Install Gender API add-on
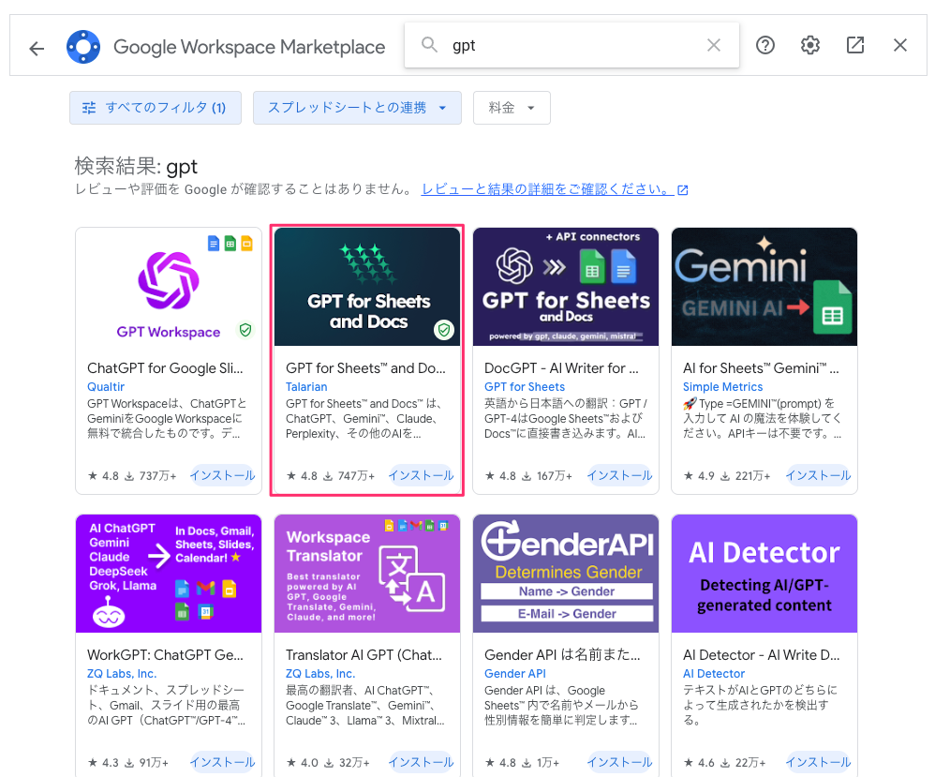Screen dimensions: 935x777 tap(619, 762)
